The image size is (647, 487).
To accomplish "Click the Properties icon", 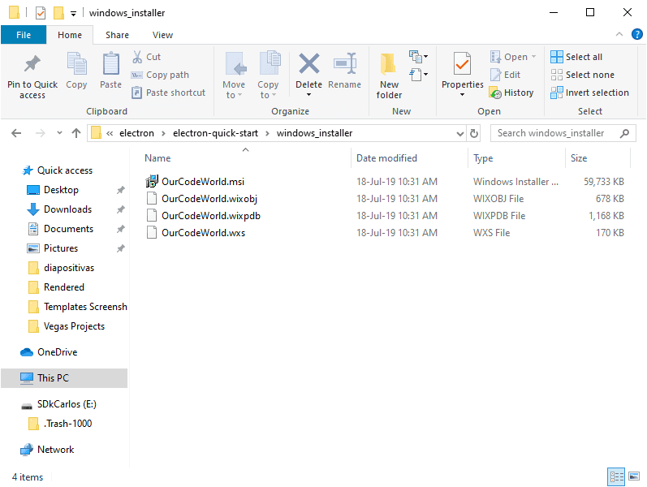I will coord(462,63).
